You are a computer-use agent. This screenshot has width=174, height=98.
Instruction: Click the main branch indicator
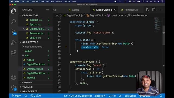[x=16, y=96]
